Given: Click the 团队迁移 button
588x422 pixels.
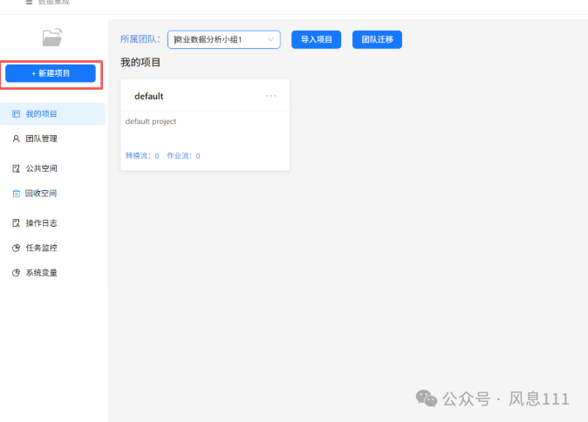Looking at the screenshot, I should [x=377, y=40].
